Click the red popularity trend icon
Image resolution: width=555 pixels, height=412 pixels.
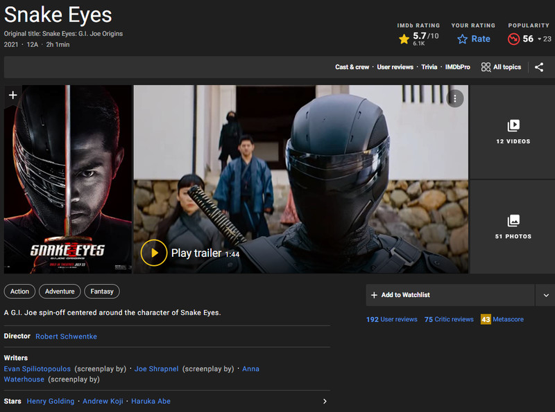pyautogui.click(x=513, y=39)
